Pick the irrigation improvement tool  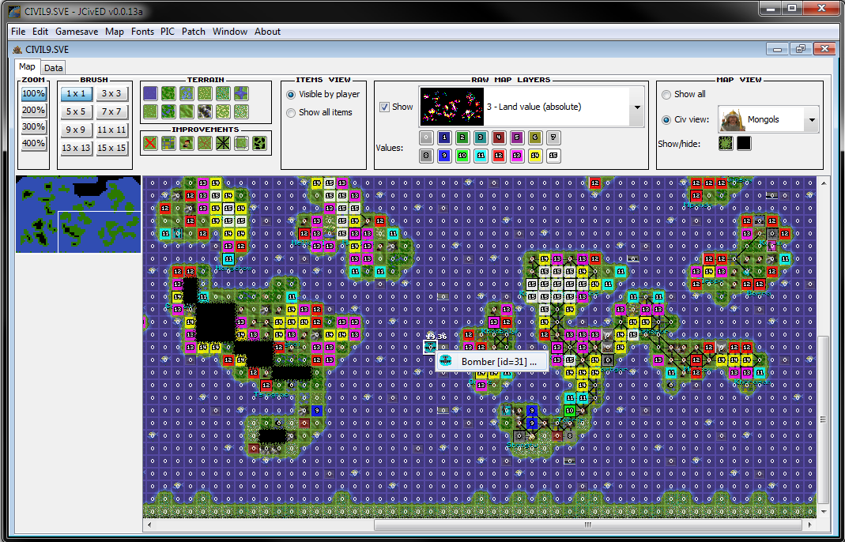click(x=168, y=143)
